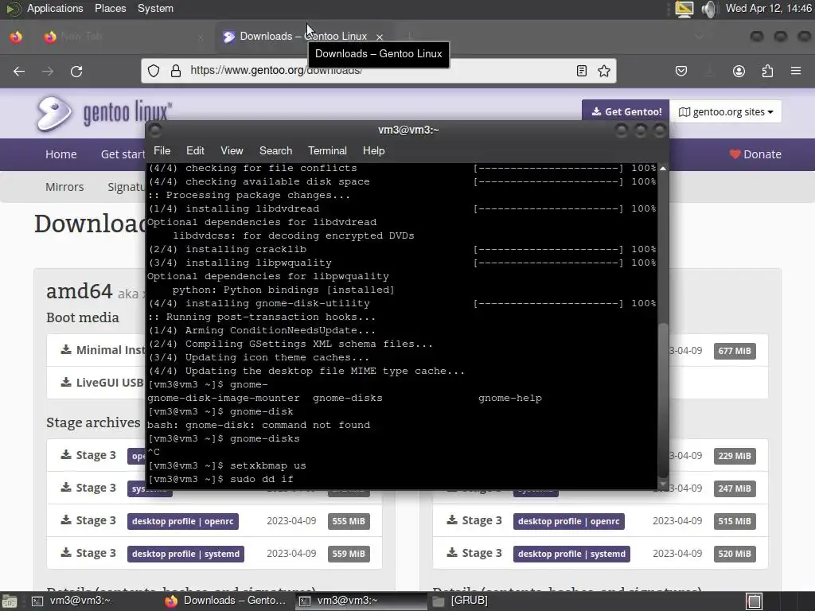This screenshot has width=815, height=611.
Task: Click the 677 MiB size badge
Action: (735, 351)
